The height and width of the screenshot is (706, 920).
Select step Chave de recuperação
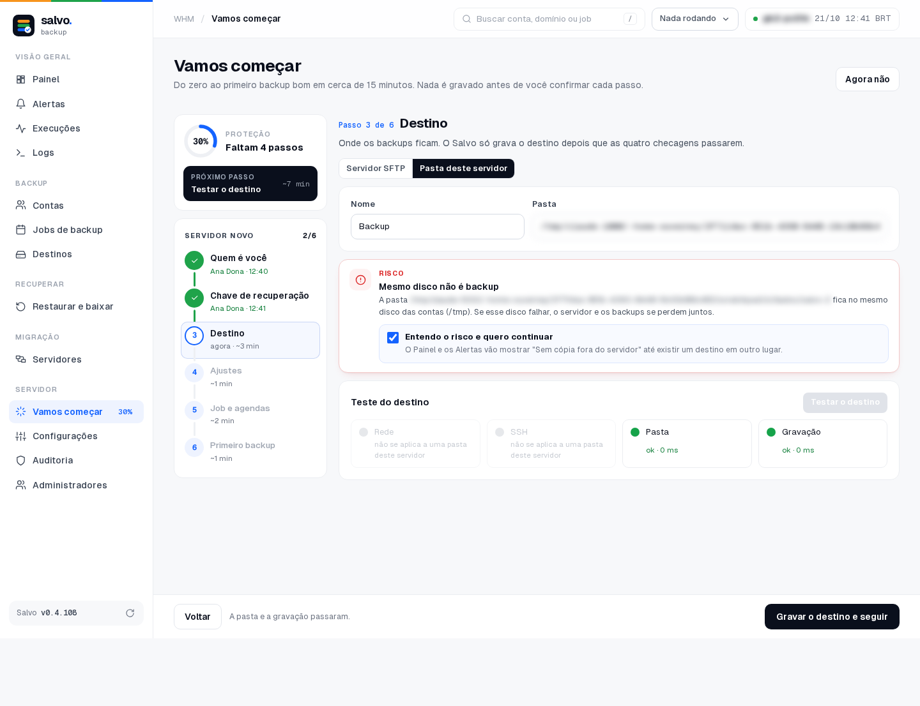[x=250, y=301]
